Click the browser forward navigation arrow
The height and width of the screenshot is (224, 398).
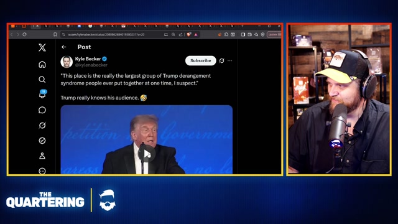click(x=18, y=35)
